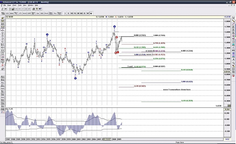The height and width of the screenshot is (144, 236).
Task: Click the down arrow icon in left toolbar
Action: pos(3,36)
